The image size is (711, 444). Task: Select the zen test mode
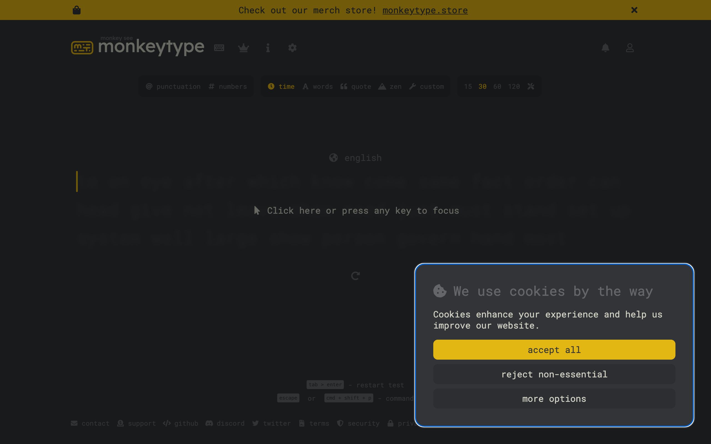click(x=390, y=86)
